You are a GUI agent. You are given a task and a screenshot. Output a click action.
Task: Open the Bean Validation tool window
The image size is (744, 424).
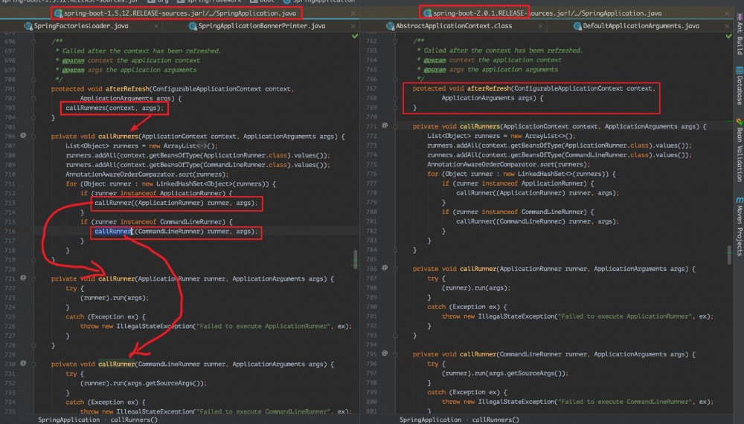point(740,151)
